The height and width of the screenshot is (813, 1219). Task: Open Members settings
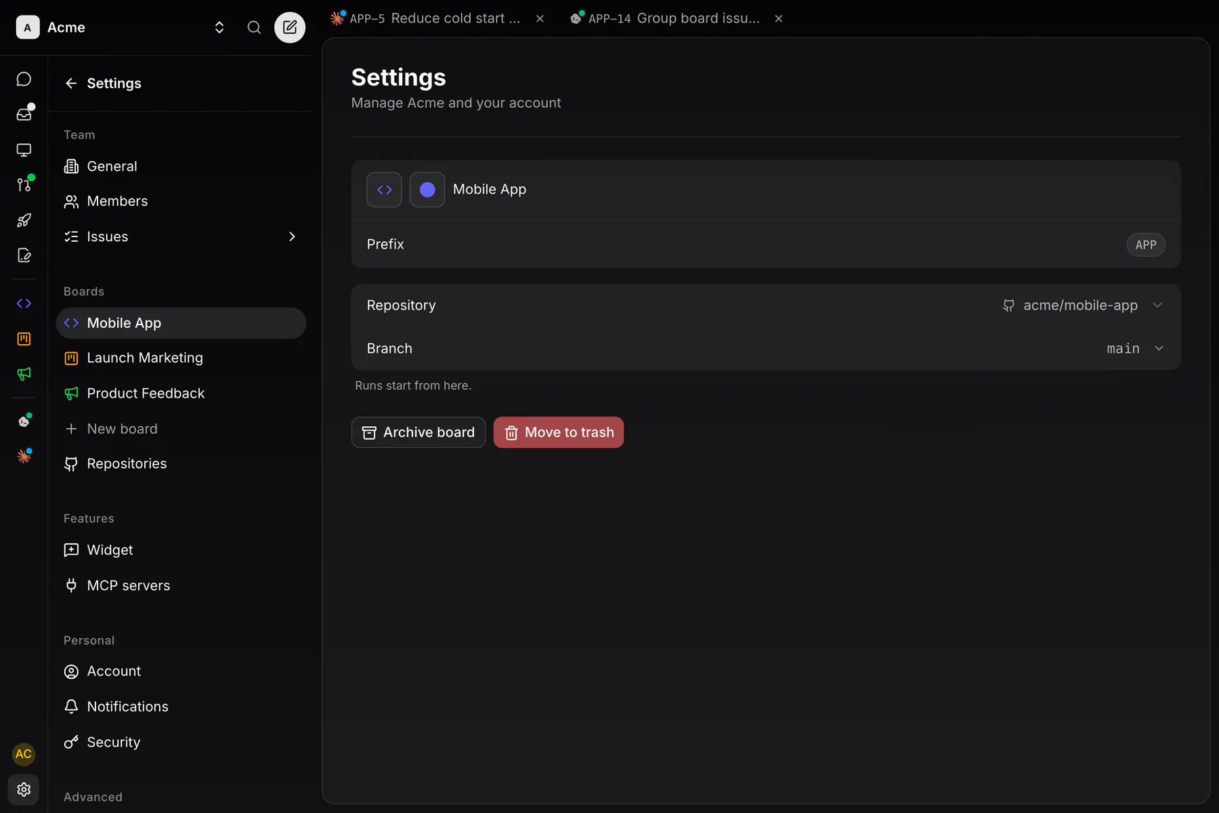[181, 201]
